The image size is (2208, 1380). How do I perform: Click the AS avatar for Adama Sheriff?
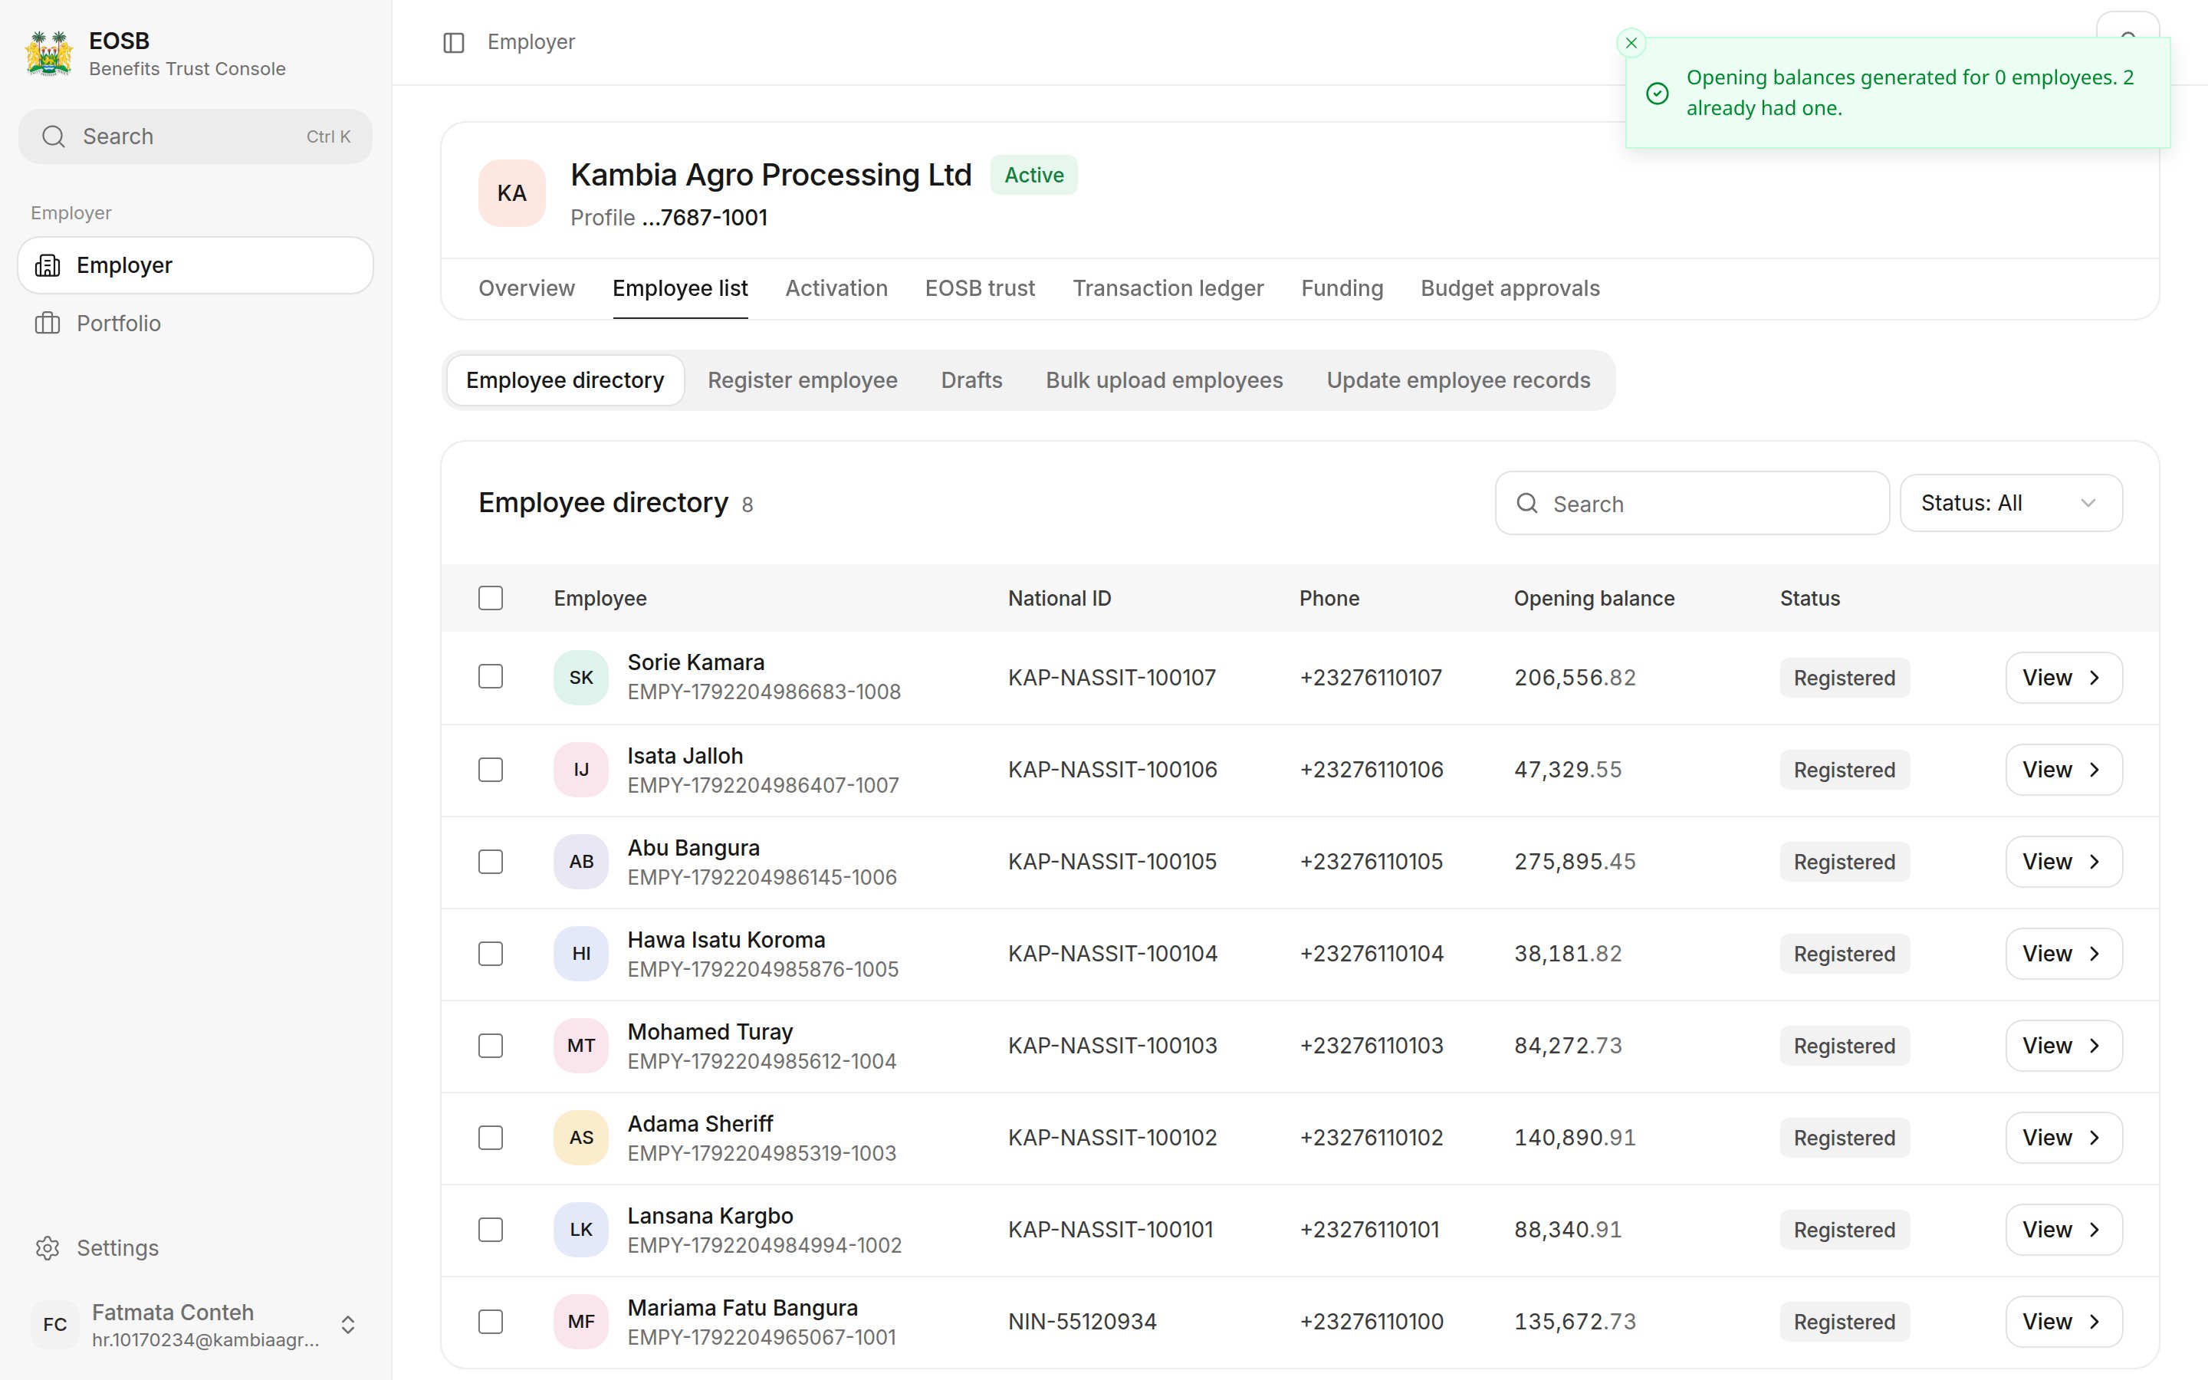581,1137
